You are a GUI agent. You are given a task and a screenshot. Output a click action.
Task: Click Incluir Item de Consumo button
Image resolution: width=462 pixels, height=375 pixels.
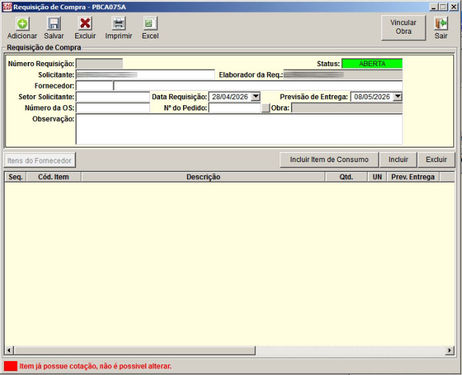click(329, 160)
